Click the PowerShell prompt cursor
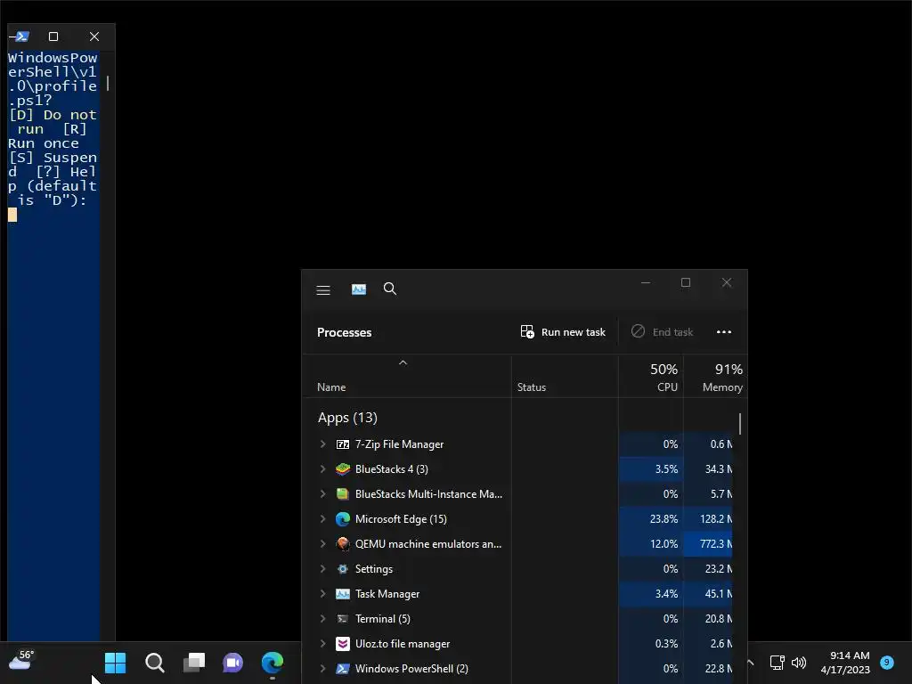Image resolution: width=912 pixels, height=684 pixels. [12, 216]
